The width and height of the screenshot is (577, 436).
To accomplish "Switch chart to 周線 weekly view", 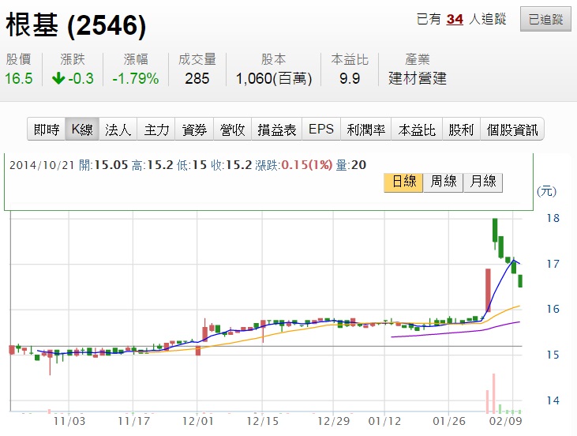I will 443,182.
